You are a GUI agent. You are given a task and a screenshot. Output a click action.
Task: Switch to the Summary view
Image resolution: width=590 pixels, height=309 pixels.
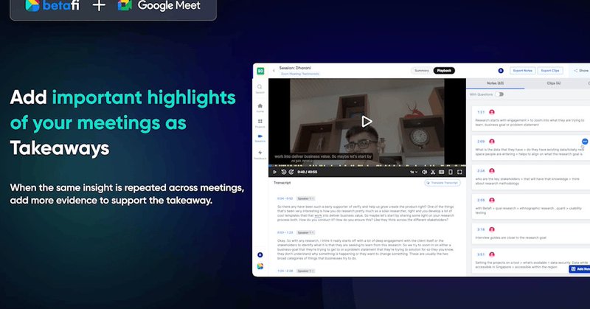point(421,71)
